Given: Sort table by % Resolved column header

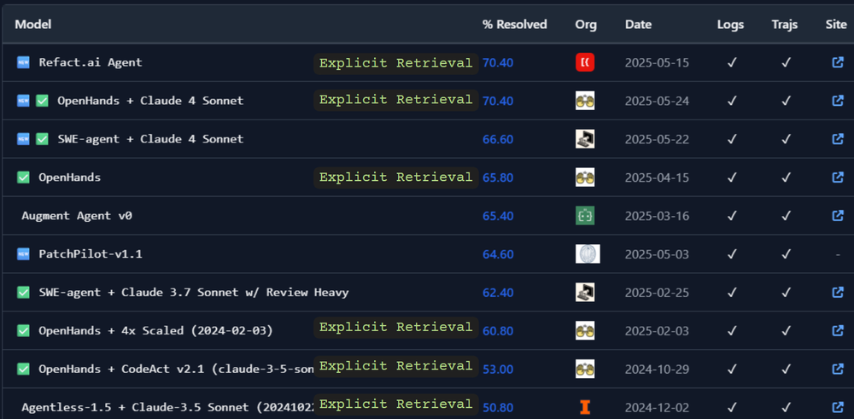Looking at the screenshot, I should point(514,25).
